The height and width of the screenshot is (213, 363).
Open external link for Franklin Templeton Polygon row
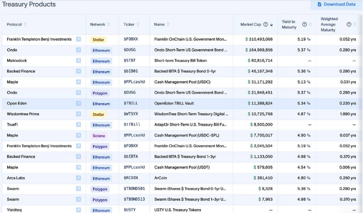pyautogui.click(x=78, y=146)
